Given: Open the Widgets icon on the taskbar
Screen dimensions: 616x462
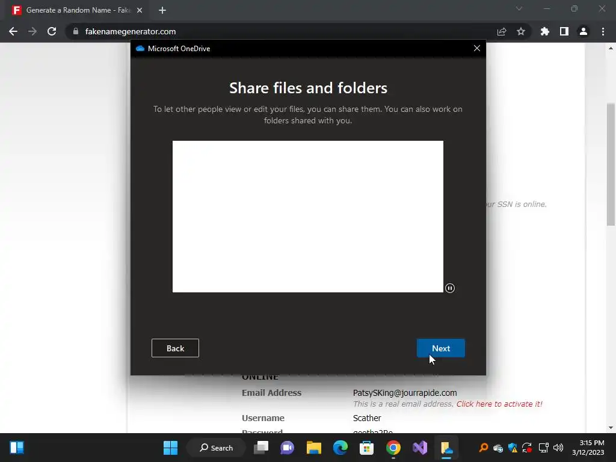Looking at the screenshot, I should click(x=17, y=448).
